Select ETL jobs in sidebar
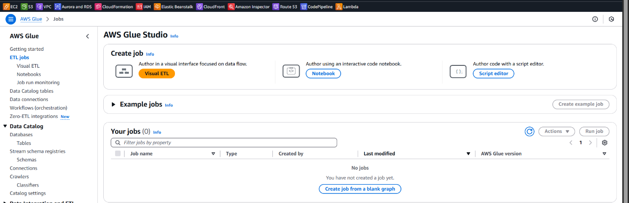Screen dimensions: 629x203 click(19, 58)
